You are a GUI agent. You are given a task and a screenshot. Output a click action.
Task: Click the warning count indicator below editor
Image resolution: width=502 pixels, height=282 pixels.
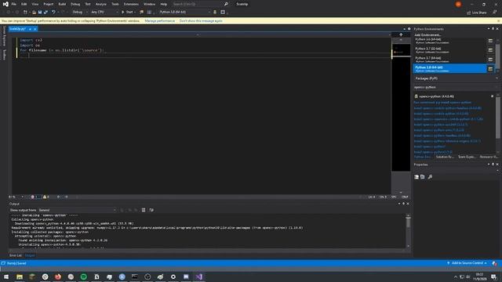(46, 197)
